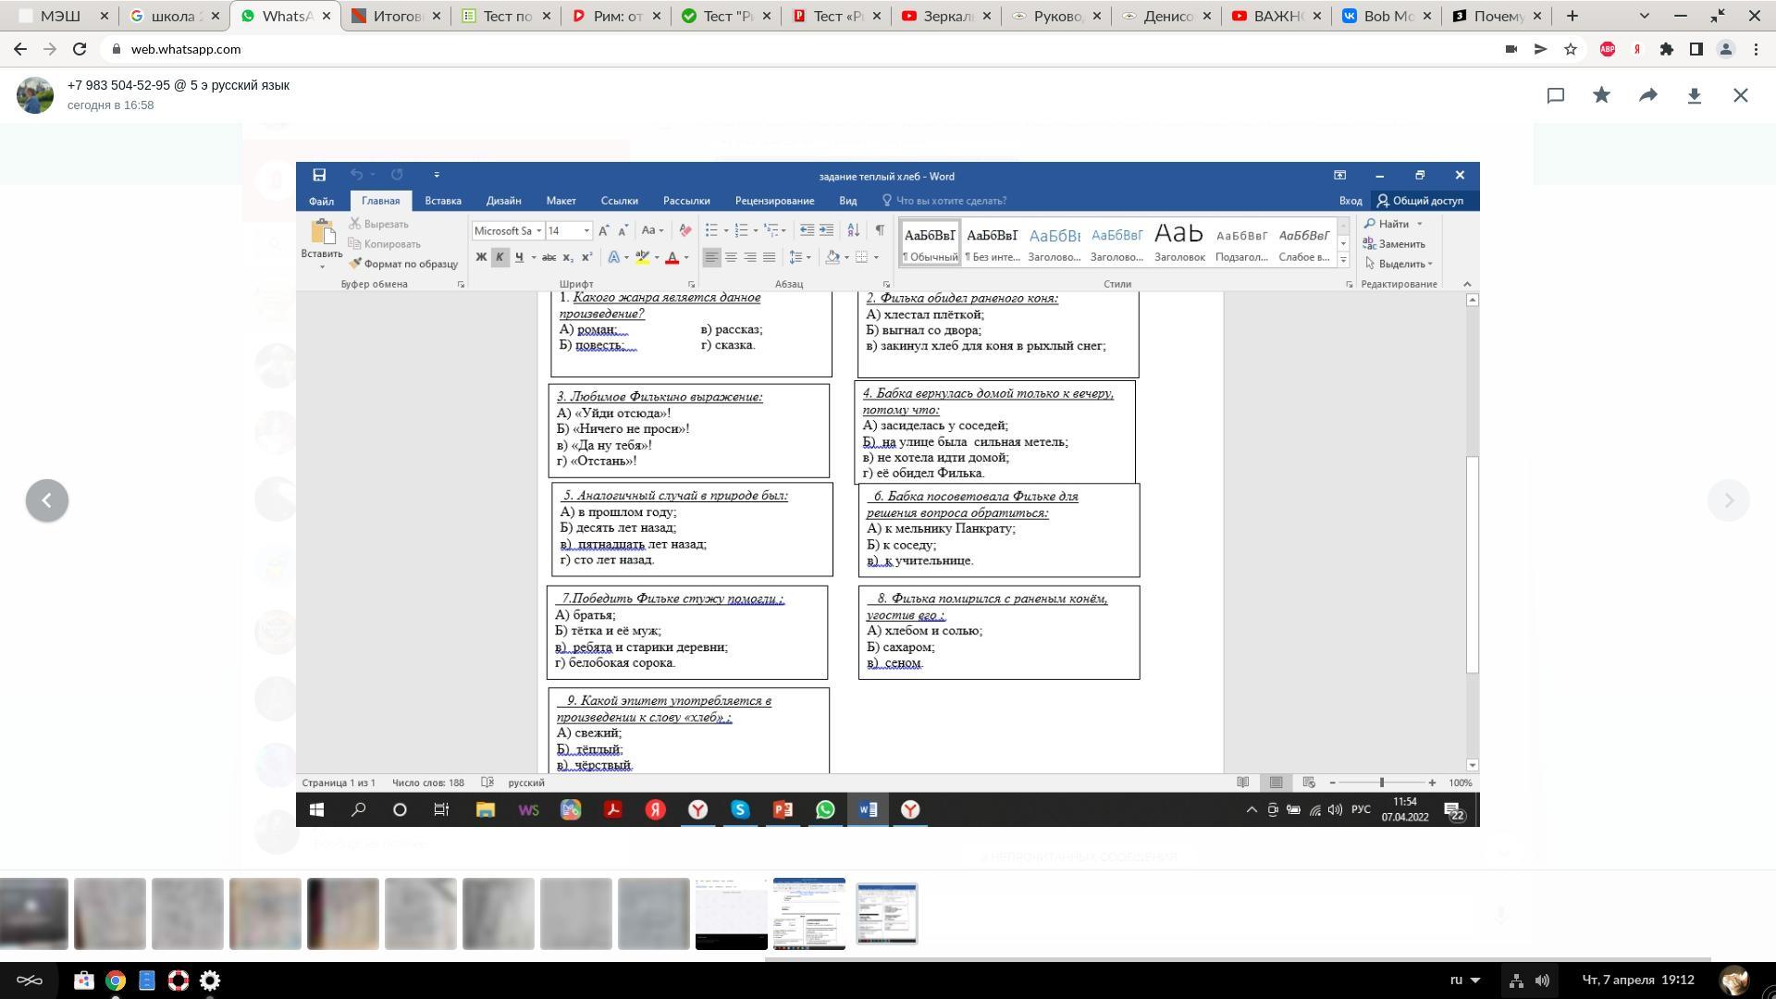This screenshot has height=999, width=1776.
Task: Expand the ru input method menu
Action: pos(1465,980)
